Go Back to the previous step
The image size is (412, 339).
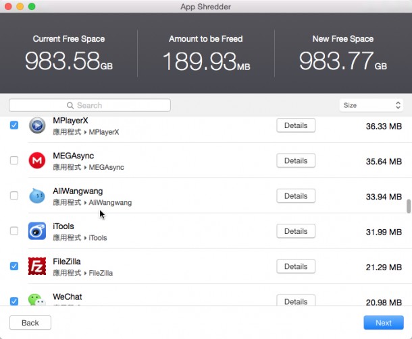tap(30, 323)
